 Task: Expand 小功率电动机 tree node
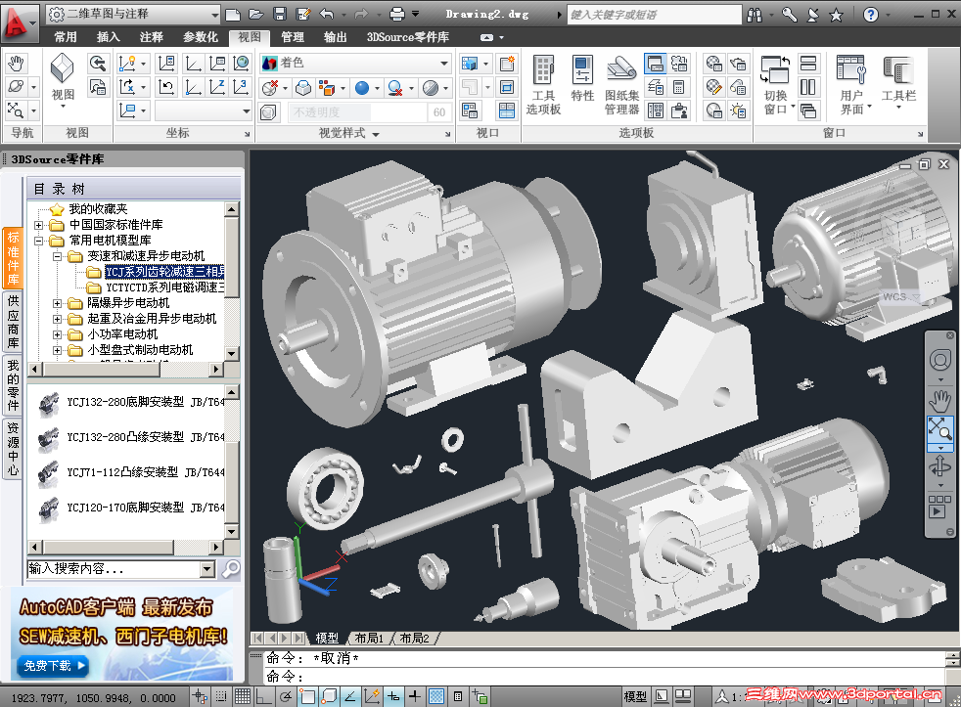[57, 334]
